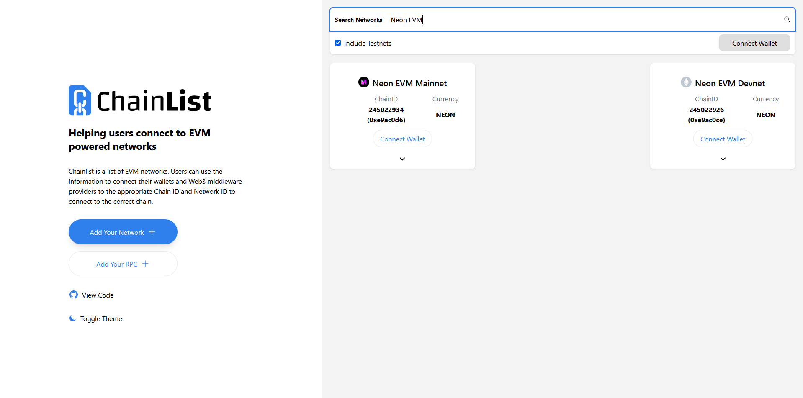Click chain ID 245022926
The image size is (803, 398).
[707, 110]
